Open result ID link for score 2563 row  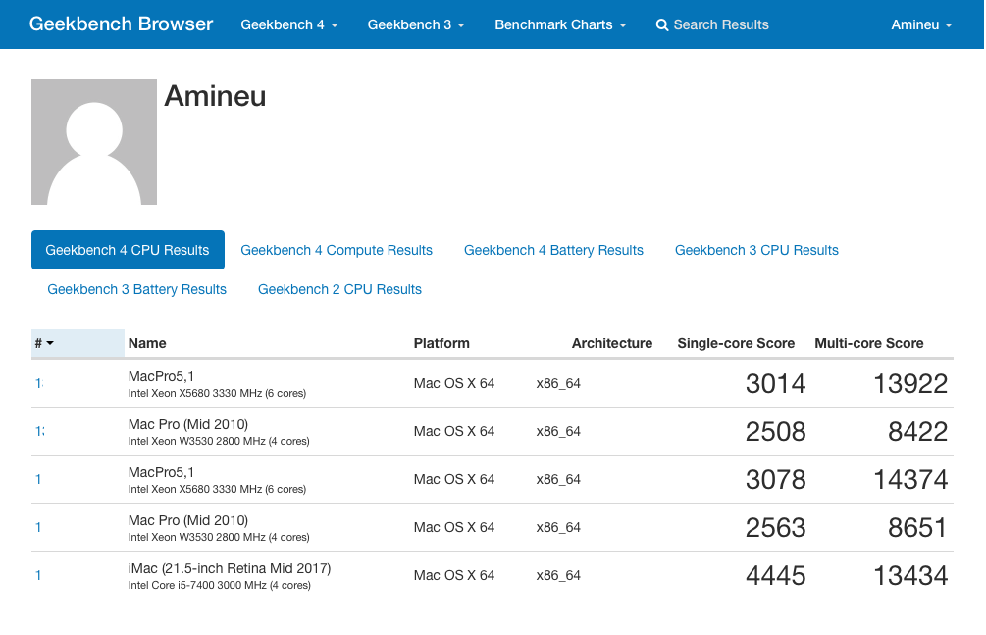[38, 527]
